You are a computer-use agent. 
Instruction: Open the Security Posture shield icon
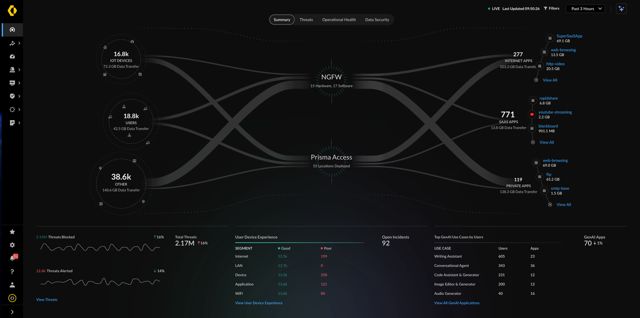12,96
